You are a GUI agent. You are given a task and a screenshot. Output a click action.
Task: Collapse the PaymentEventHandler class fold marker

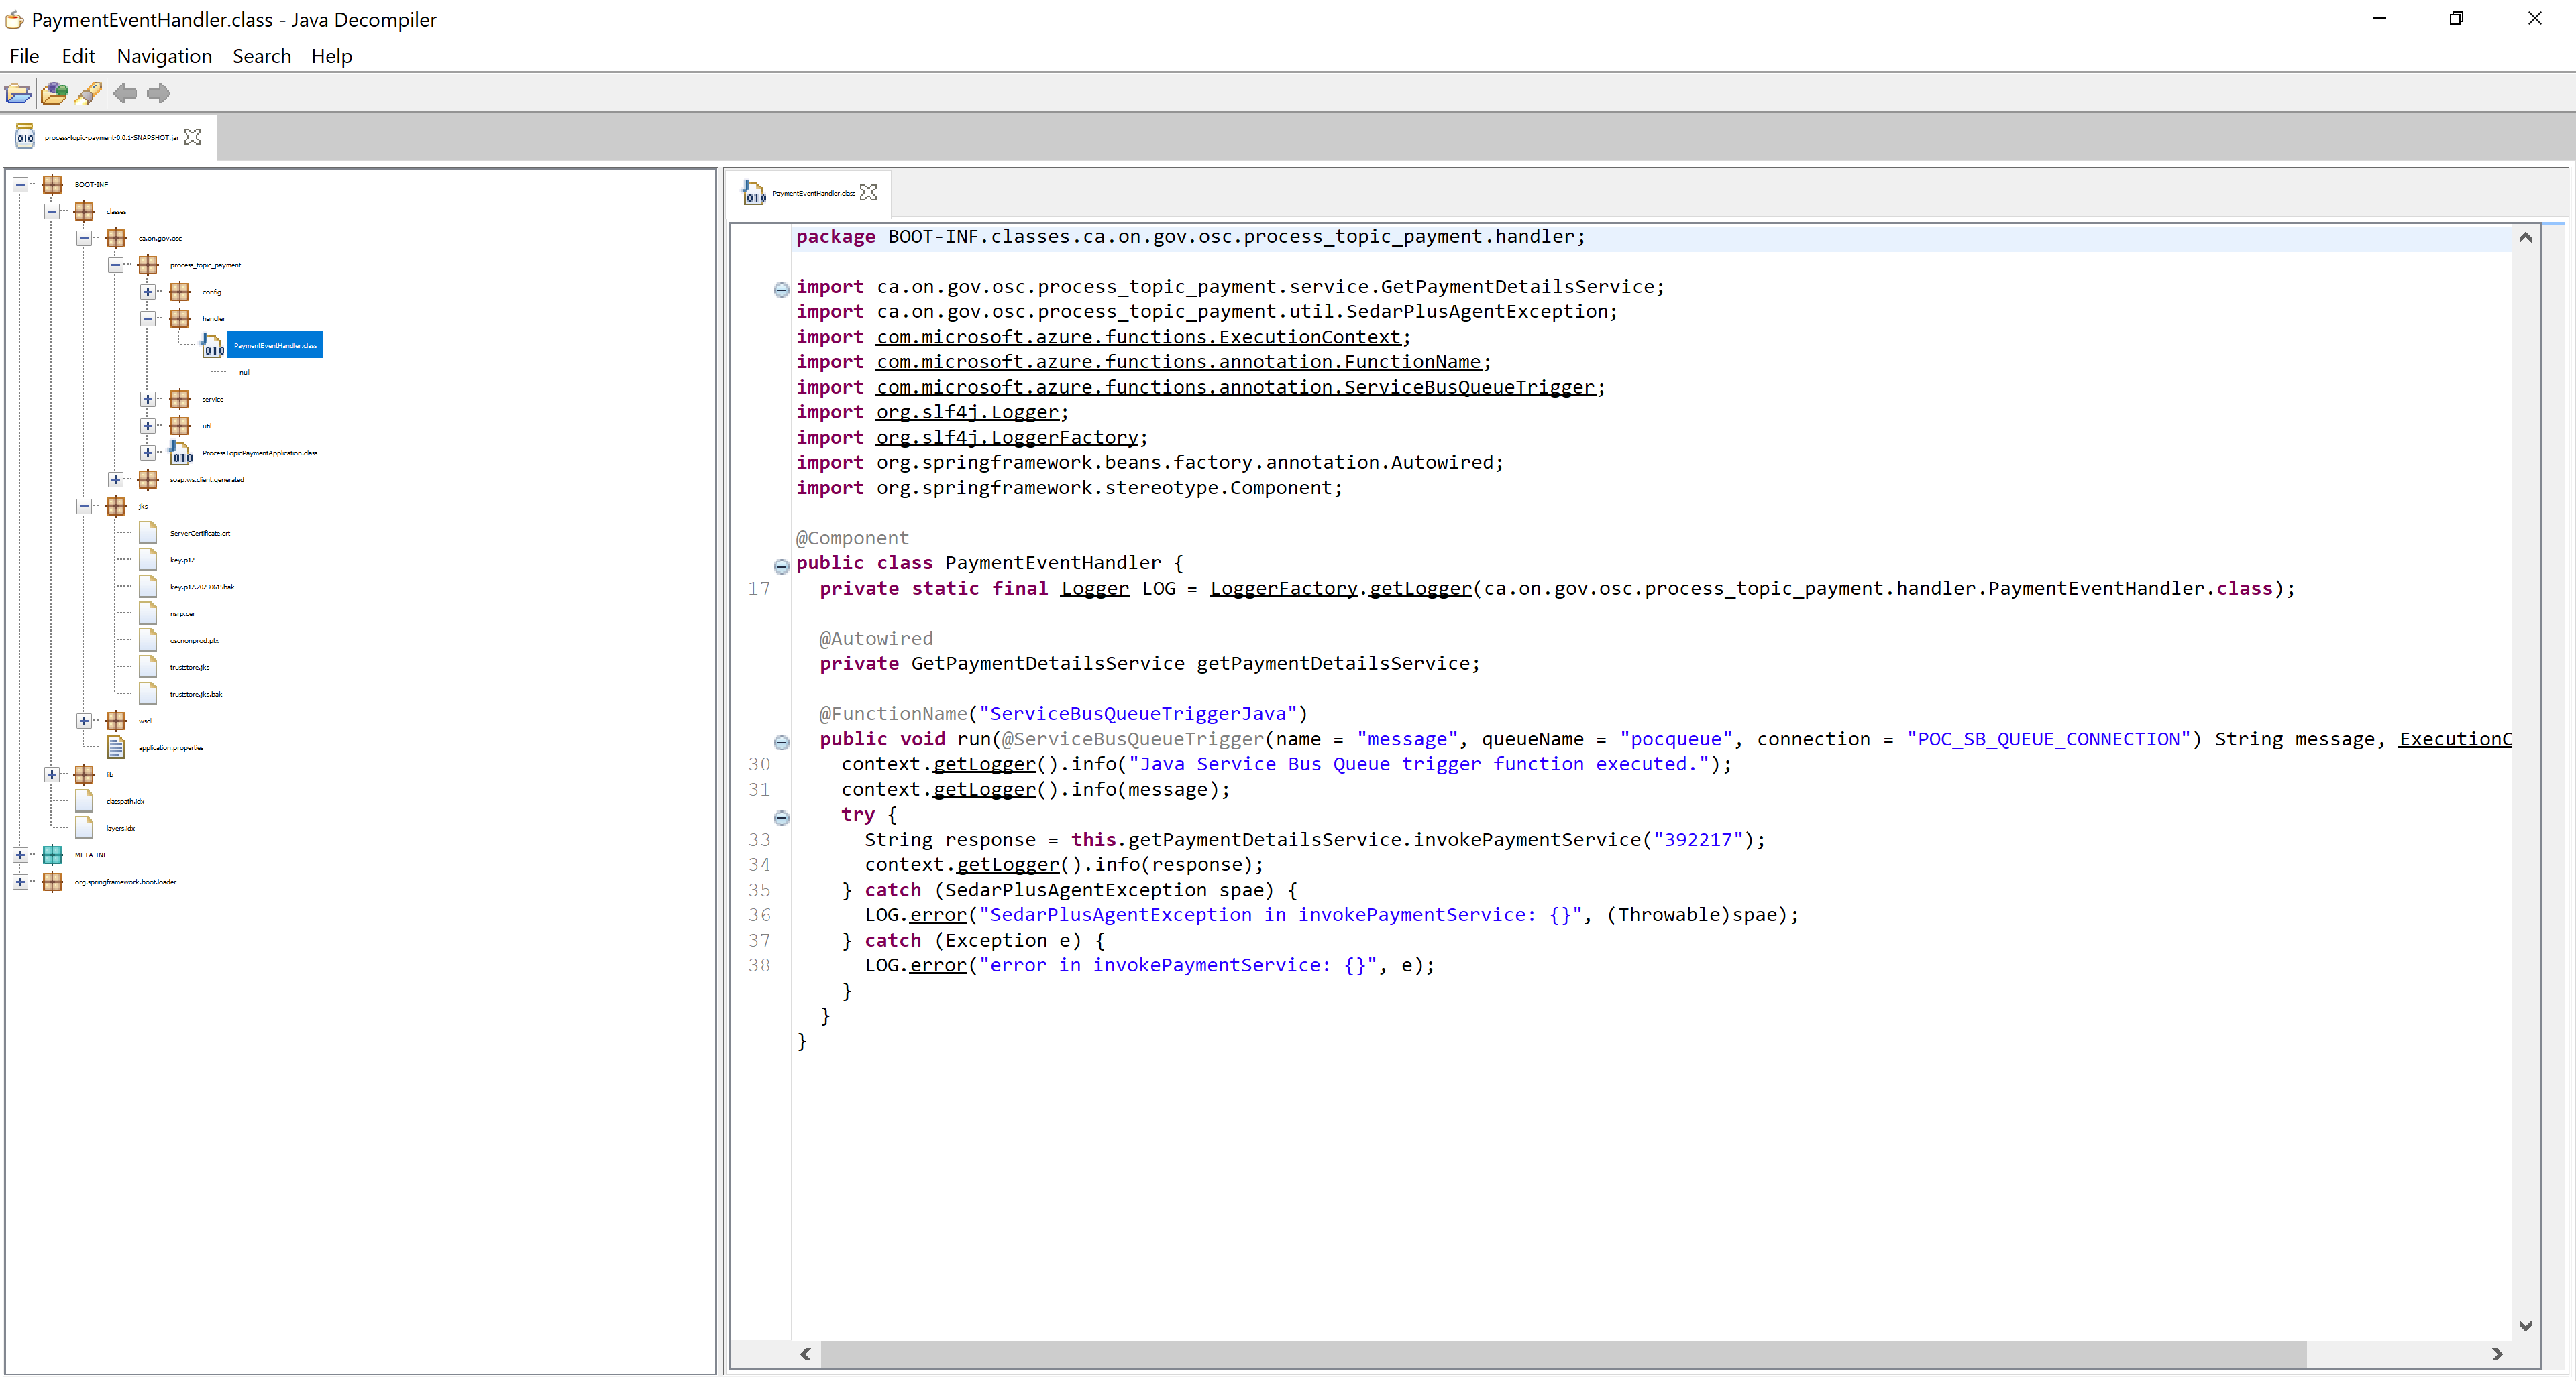coord(782,566)
